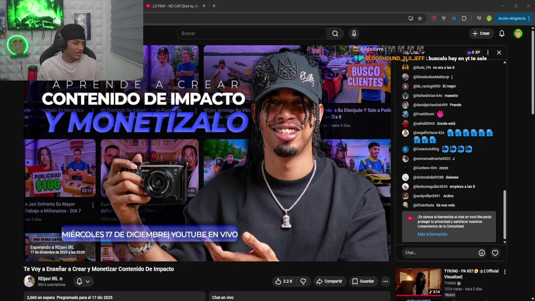
Task: Focus the Buscar search field
Action: pyautogui.click(x=252, y=33)
